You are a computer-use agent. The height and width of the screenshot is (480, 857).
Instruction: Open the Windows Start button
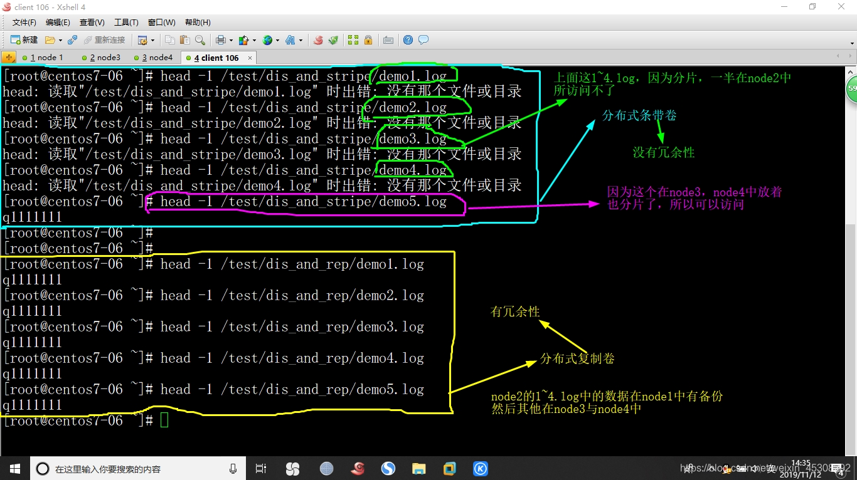click(14, 468)
